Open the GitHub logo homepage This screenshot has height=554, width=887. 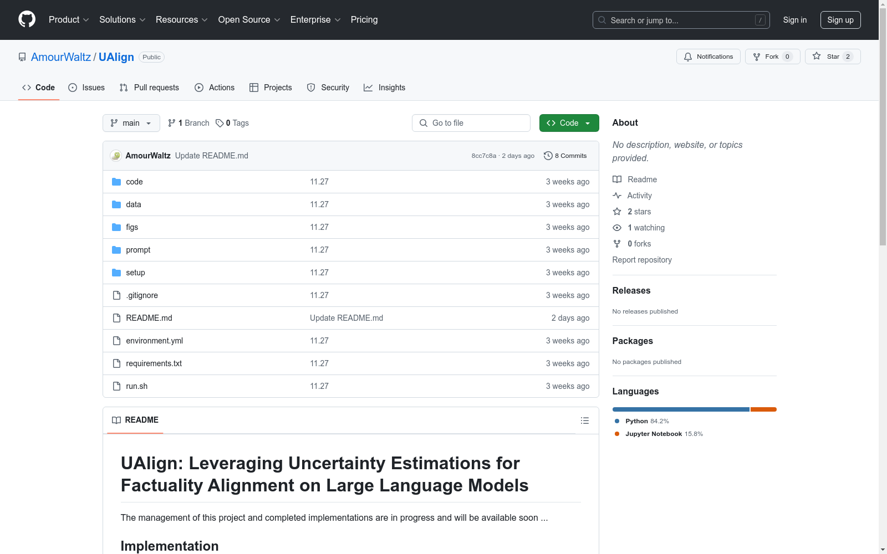tap(27, 19)
